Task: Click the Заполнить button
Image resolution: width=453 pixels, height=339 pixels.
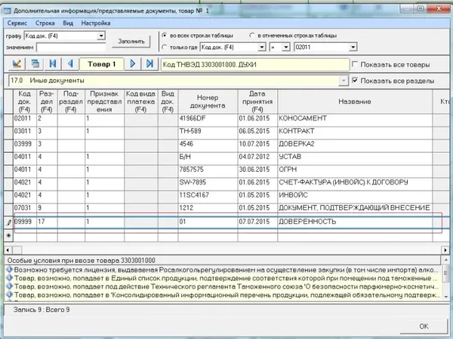Action: [x=131, y=41]
